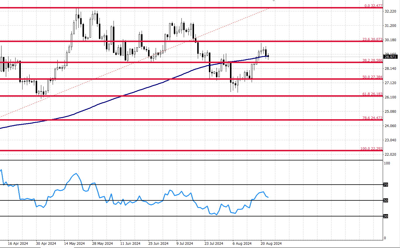Click the Fibonacci label 0.0 32.477
400x248 pixels.
coord(373,6)
